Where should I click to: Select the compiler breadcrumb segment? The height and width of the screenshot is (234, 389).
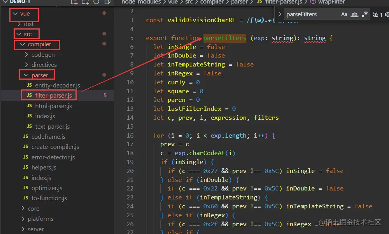click(212, 2)
